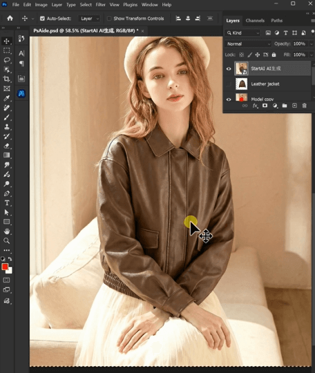This screenshot has width=315, height=373.
Task: Add a layer mask icon
Action: tap(265, 106)
